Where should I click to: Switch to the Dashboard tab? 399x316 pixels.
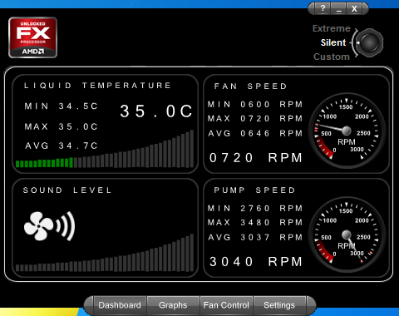120,305
